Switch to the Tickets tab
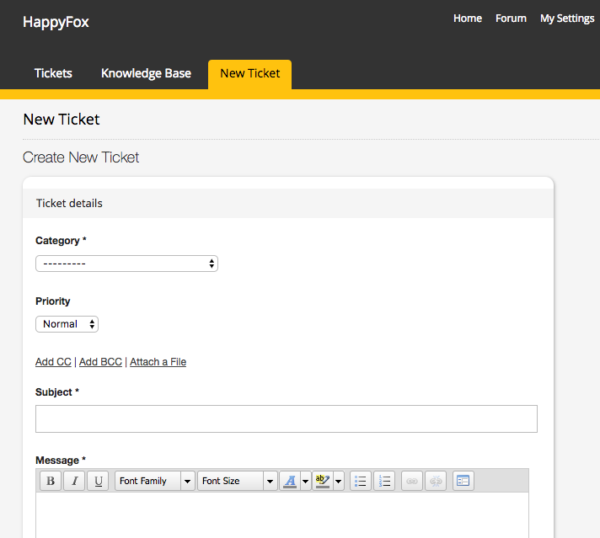Viewport: 600px width, 538px height. coord(53,73)
